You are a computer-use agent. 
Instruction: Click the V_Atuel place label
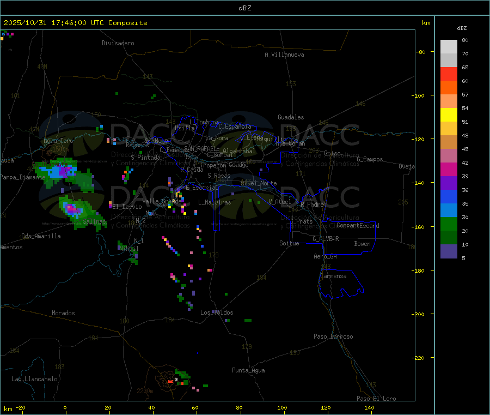pos(280,202)
